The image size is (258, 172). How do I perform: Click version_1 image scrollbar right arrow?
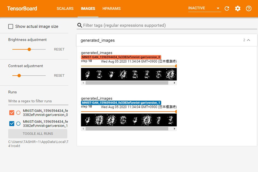pyautogui.click(x=174, y=129)
